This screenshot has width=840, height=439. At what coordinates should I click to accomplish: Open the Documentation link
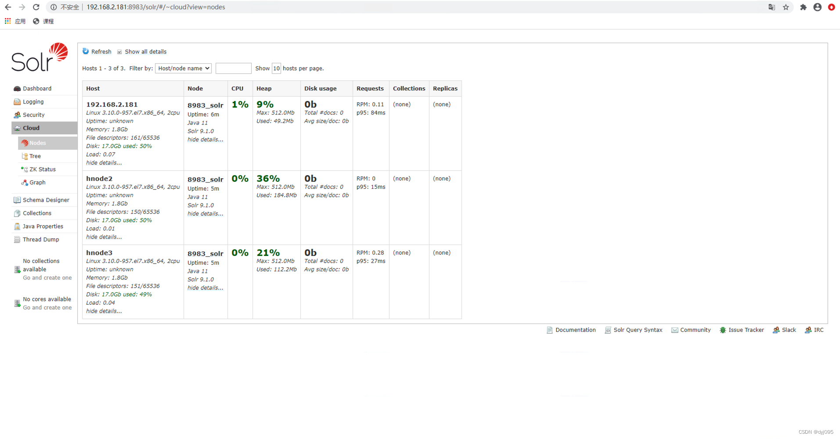pyautogui.click(x=576, y=330)
